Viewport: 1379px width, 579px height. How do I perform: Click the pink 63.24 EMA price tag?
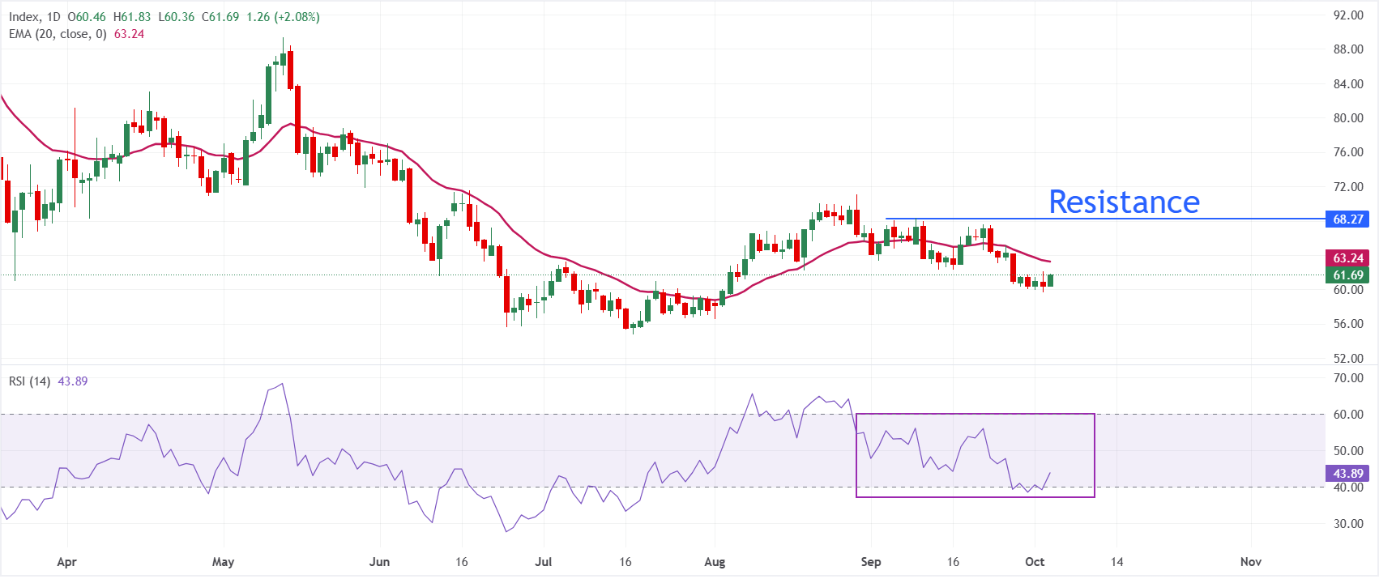click(x=1348, y=258)
